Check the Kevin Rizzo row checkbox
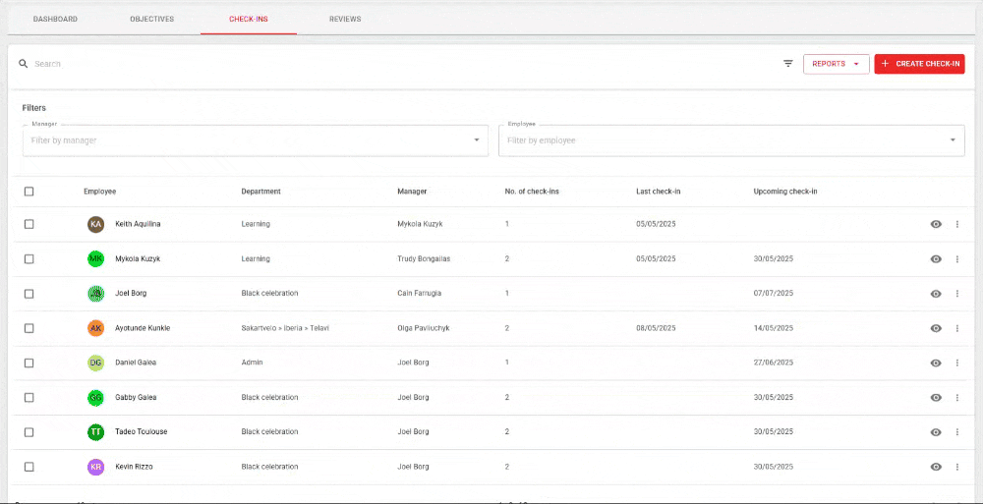Screen dimensions: 983x504 point(29,467)
